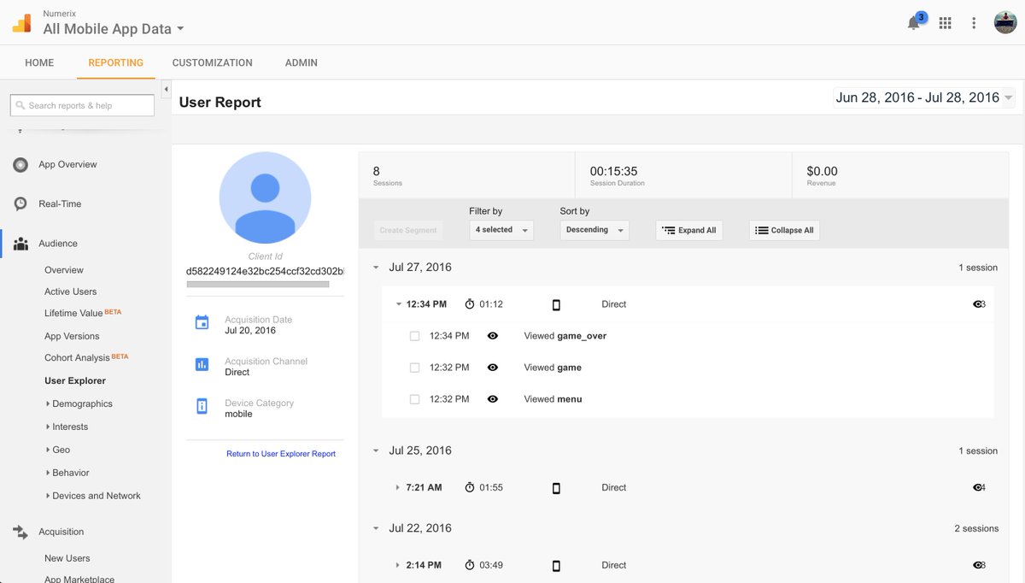Viewport: 1025px width, 583px height.
Task: Collapse the Jul 22, 2016 date group
Action: pyautogui.click(x=376, y=528)
